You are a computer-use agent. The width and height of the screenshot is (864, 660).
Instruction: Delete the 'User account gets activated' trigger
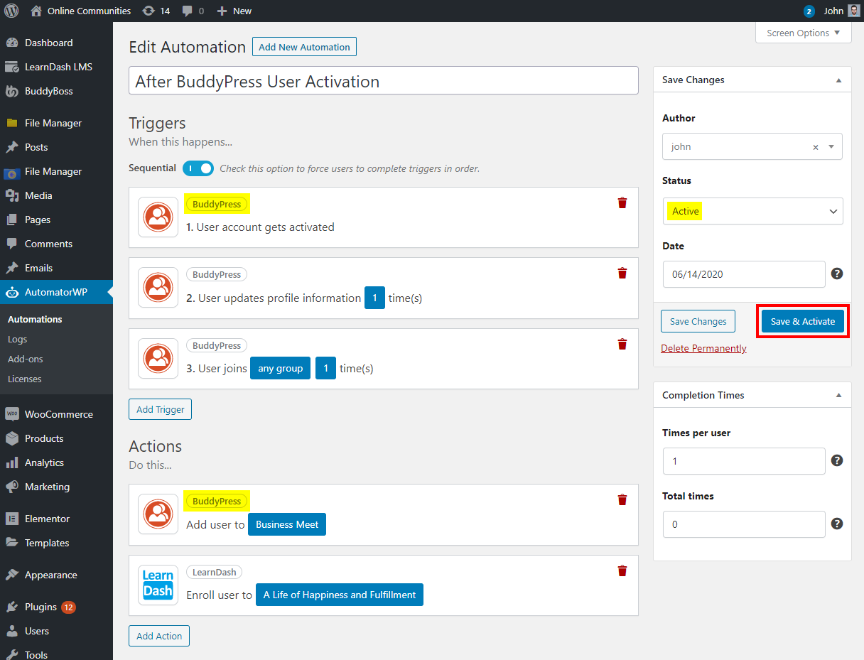click(622, 203)
